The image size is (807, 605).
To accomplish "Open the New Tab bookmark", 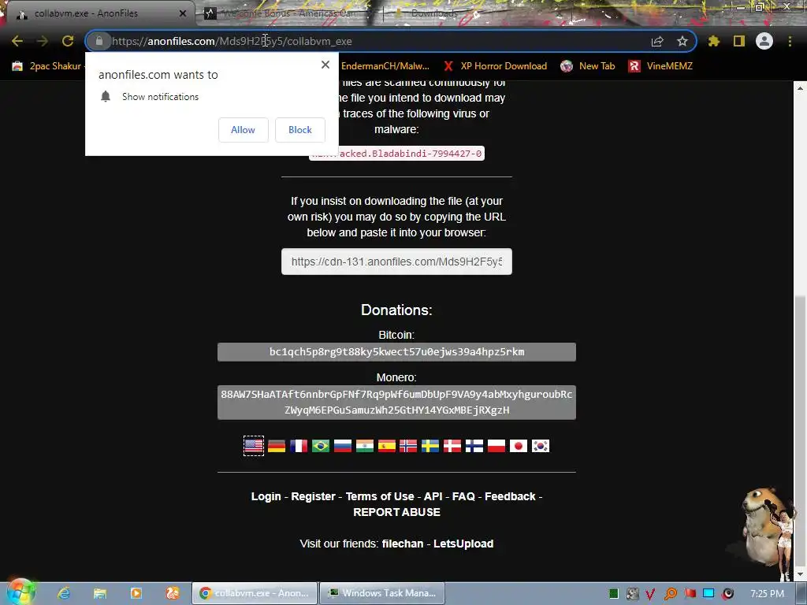I will [x=588, y=66].
